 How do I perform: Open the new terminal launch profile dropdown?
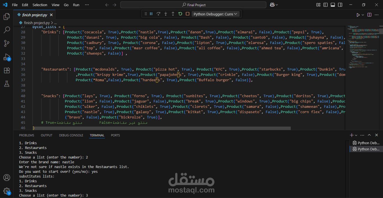pyautogui.click(x=356, y=135)
